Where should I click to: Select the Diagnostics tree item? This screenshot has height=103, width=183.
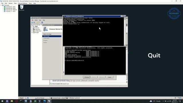[x=37, y=29]
